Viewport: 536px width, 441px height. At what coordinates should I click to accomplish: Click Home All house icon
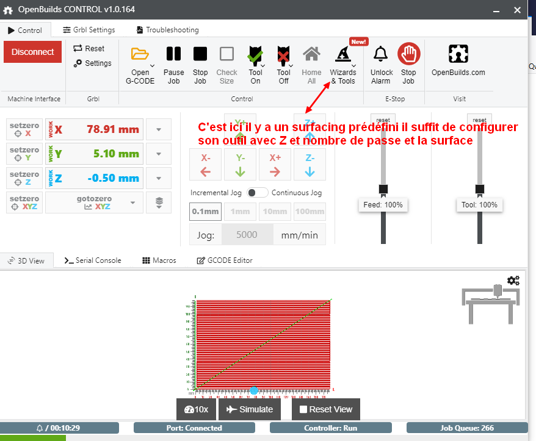coord(311,54)
